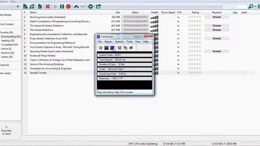Click the Add Torrent toolbar icon

point(25,6)
